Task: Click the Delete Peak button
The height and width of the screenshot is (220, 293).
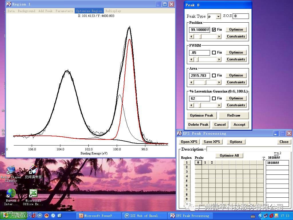Action: pos(198,125)
